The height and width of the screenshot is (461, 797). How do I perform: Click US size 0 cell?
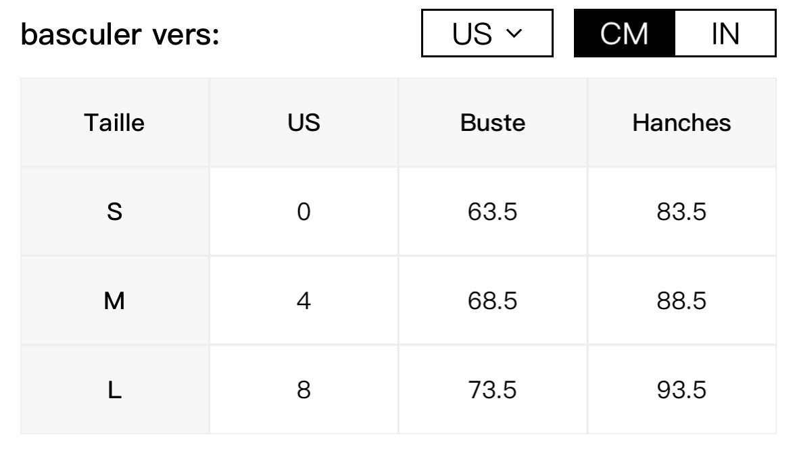point(304,211)
